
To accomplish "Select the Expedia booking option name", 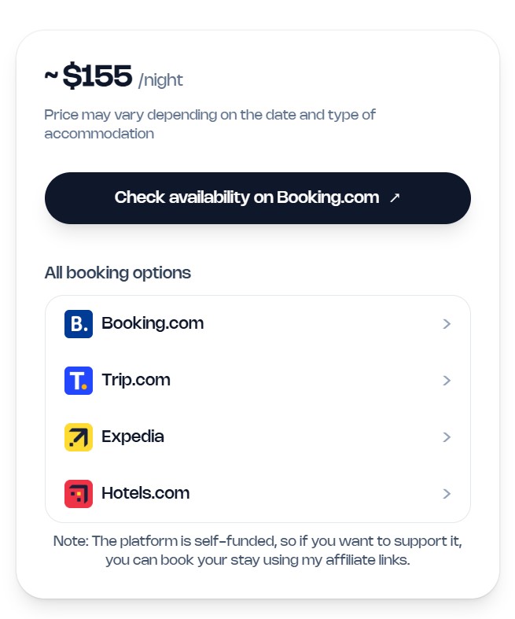I will point(133,437).
